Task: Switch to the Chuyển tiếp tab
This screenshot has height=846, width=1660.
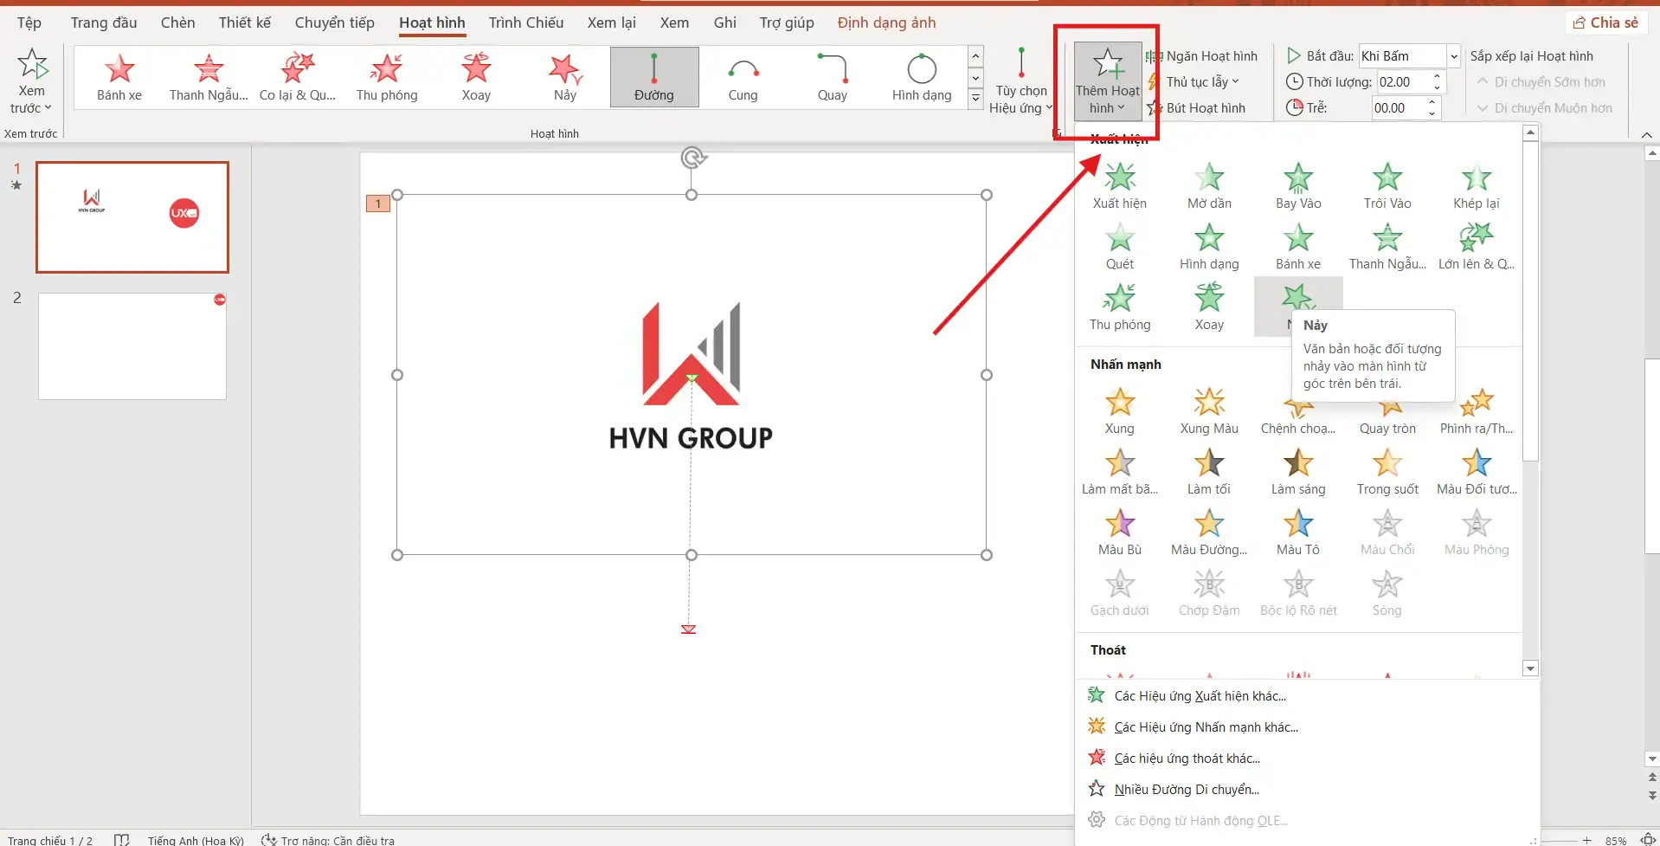Action: tap(335, 23)
